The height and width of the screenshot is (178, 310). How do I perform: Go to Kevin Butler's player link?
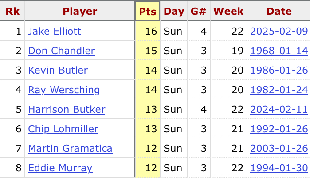[58, 71]
